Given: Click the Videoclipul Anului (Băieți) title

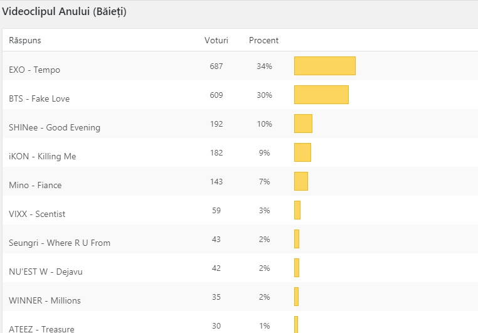Looking at the screenshot, I should click(x=64, y=11).
